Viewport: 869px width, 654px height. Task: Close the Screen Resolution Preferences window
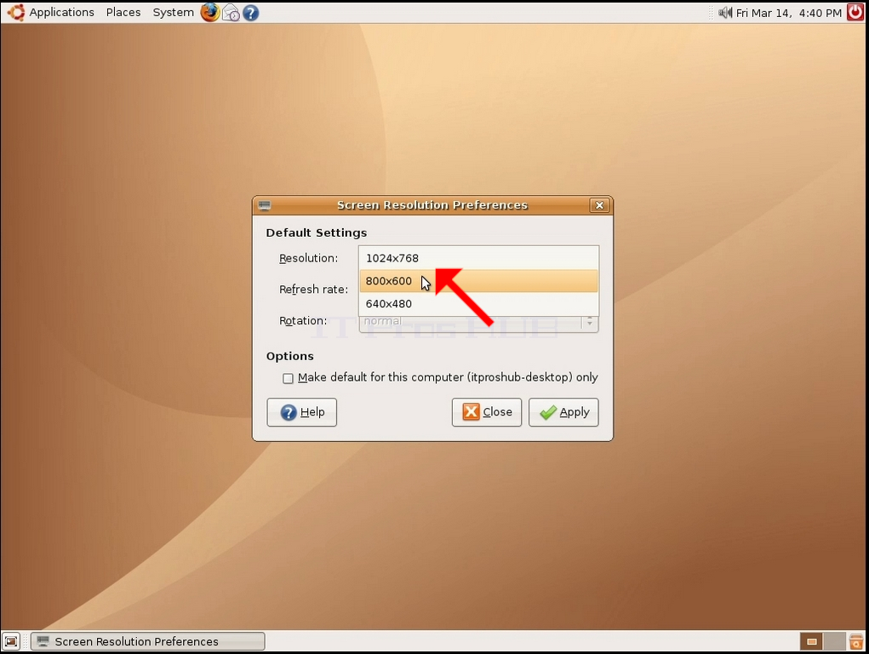(599, 205)
